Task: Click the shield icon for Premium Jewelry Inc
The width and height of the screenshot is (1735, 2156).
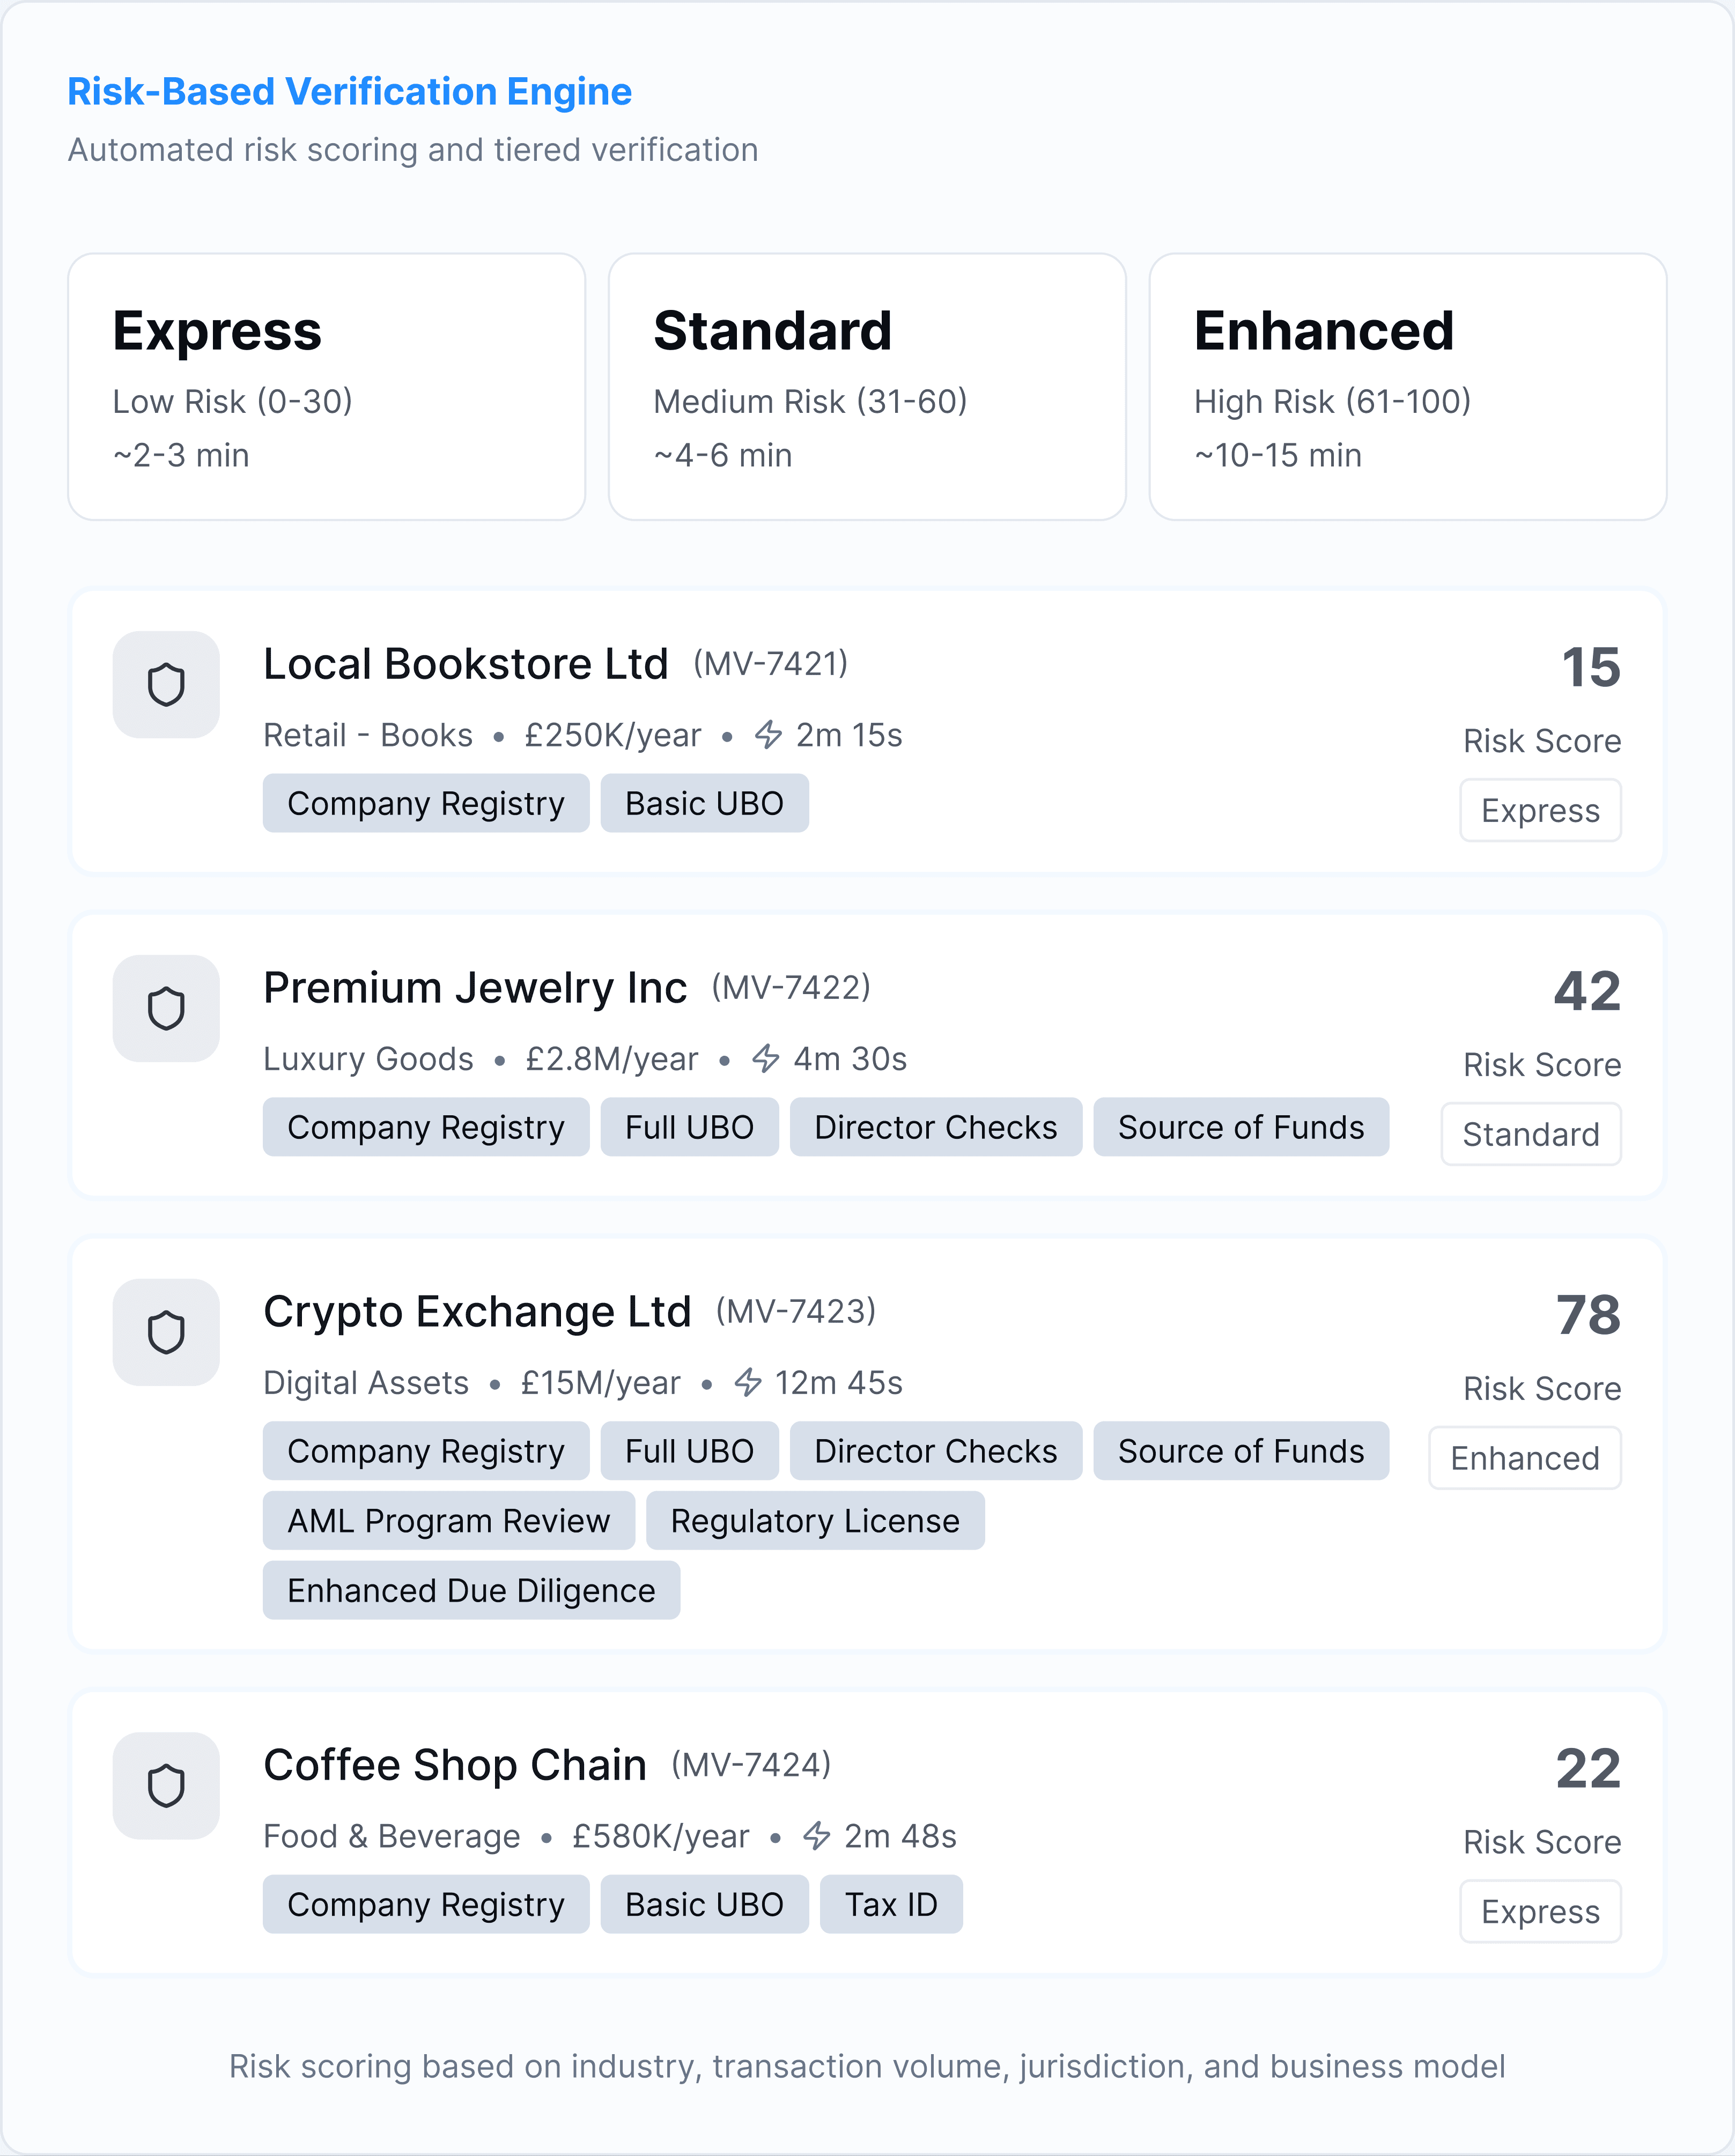Action: (x=166, y=1008)
